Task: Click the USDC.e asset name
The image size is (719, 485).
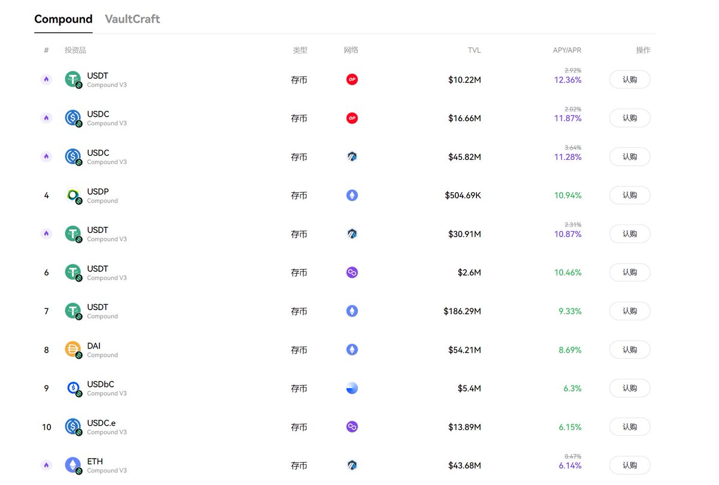Action: coord(101,423)
